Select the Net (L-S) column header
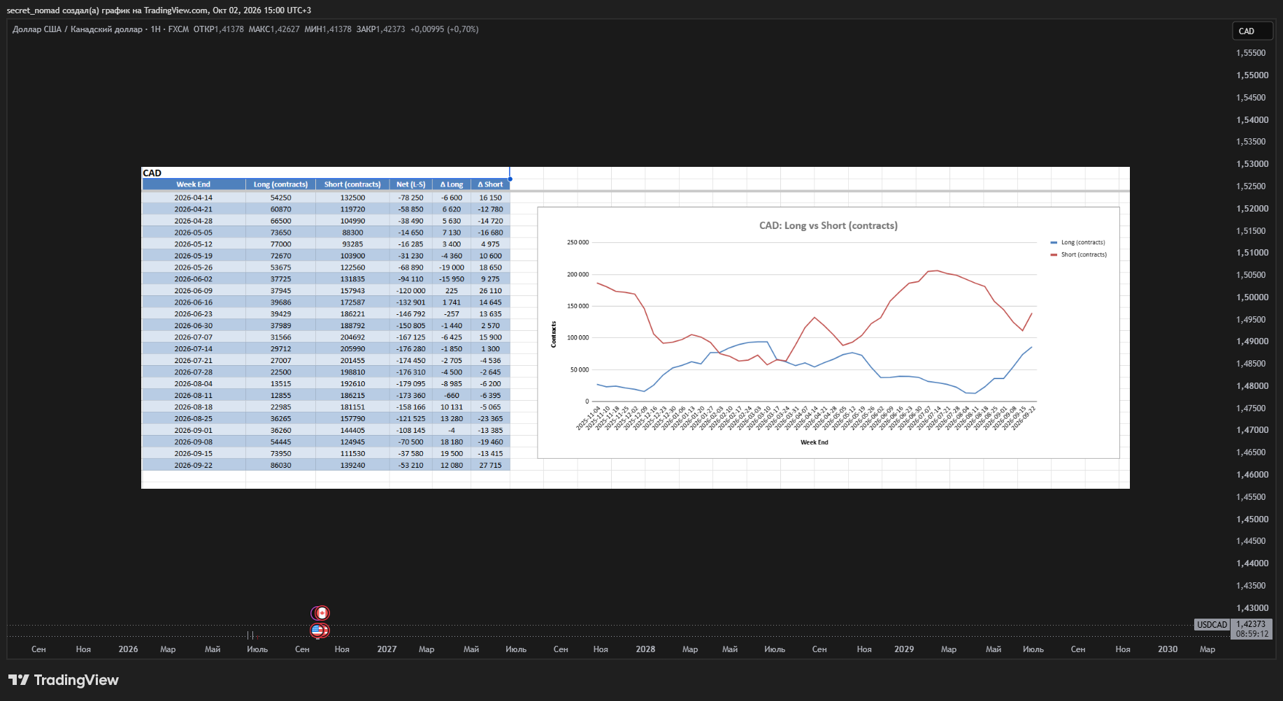The height and width of the screenshot is (701, 1283). coord(411,184)
